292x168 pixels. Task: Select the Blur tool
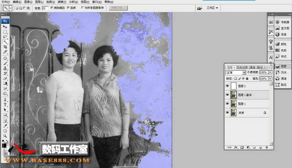pyautogui.click(x=5, y=88)
